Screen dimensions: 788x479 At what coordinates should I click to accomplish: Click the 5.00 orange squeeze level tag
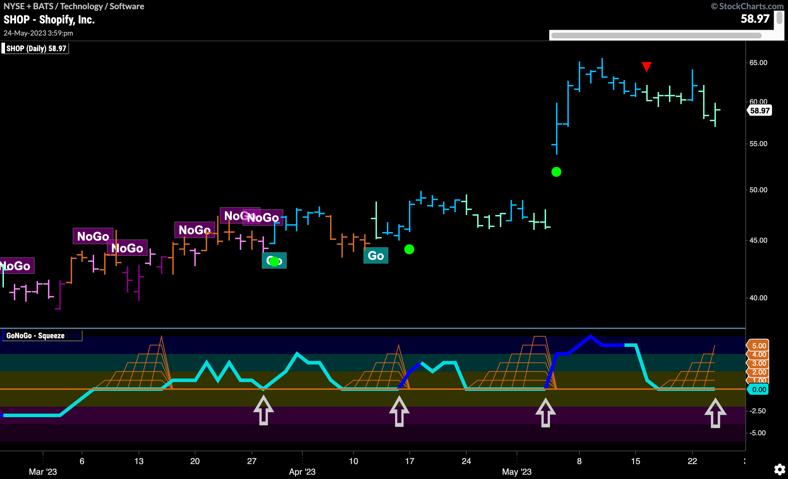758,345
